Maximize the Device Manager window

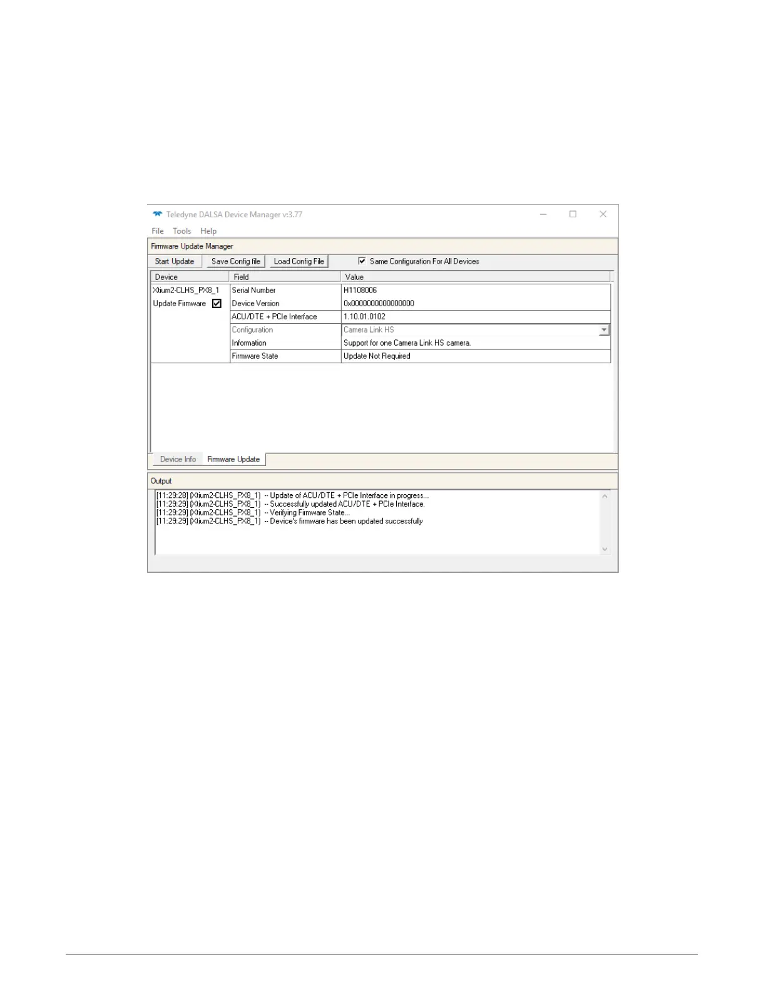(573, 214)
